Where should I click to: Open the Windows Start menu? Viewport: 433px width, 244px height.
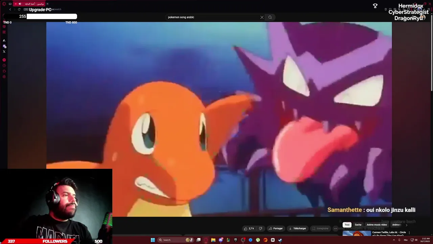(153, 240)
